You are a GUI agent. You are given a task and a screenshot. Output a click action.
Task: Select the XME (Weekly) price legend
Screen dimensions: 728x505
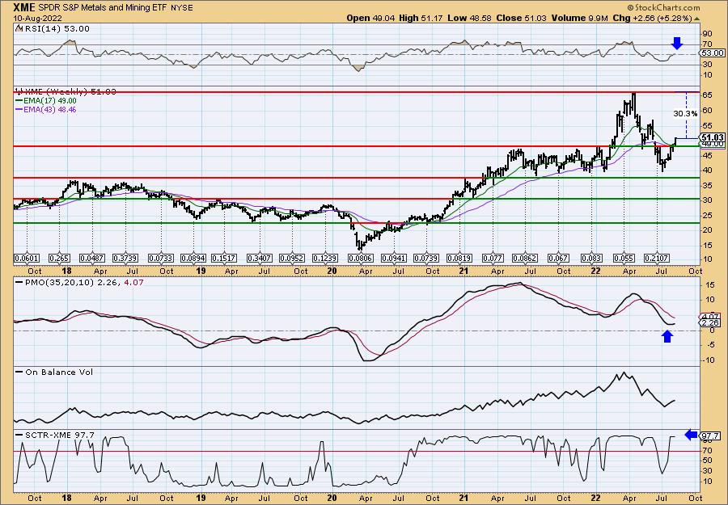[x=65, y=91]
